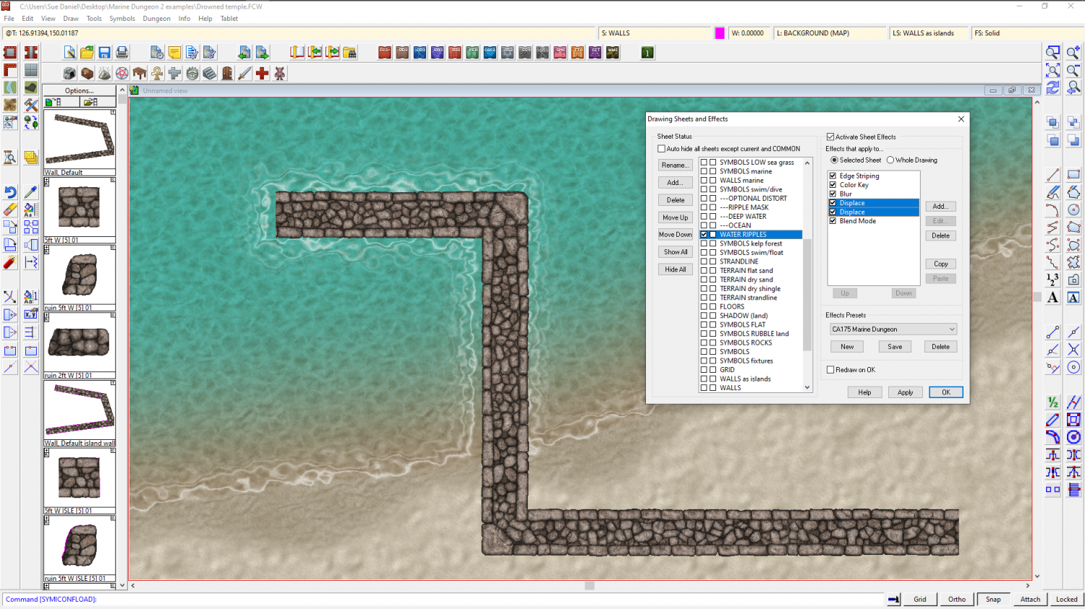Click sheet list scroll-up arrow
This screenshot has width=1085, height=609.
807,163
